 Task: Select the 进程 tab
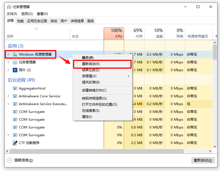coord(10,21)
